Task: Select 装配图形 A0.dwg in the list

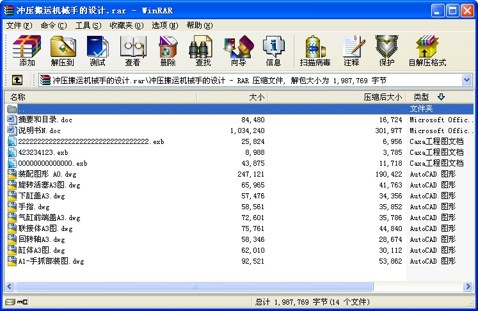Action: (41, 174)
